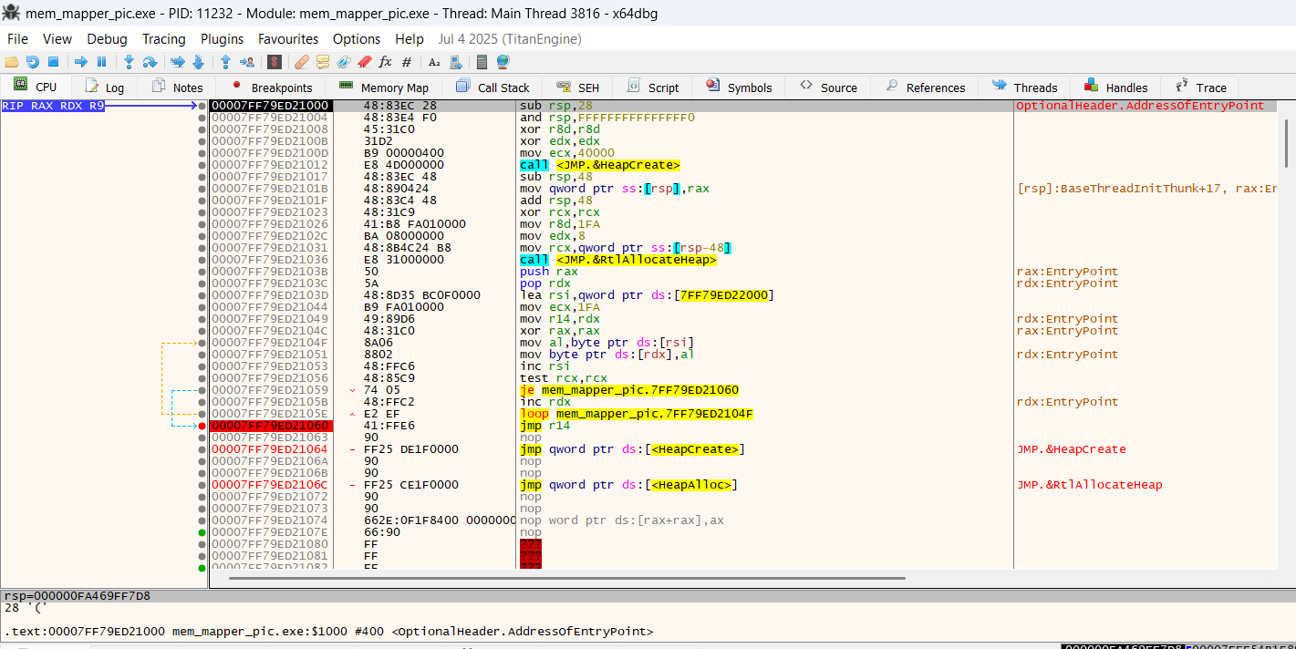Open the Debug menu
Screen dimensions: 1296x649
point(107,39)
